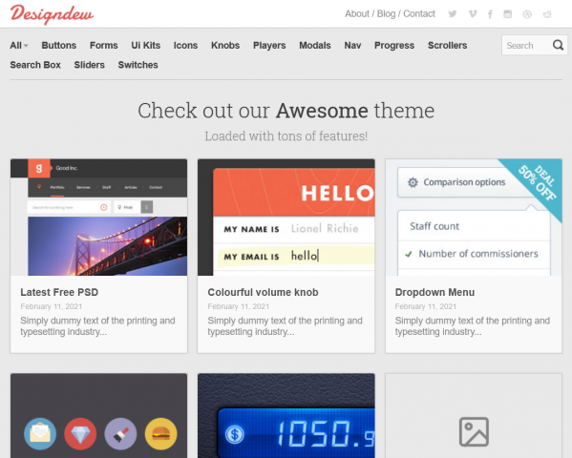572x458 pixels.
Task: Click the excerpt under Latest Free PSD
Action: click(97, 326)
